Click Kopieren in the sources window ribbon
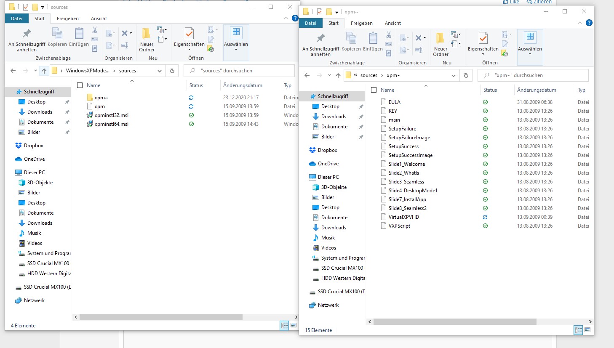This screenshot has height=348, width=614. click(57, 37)
